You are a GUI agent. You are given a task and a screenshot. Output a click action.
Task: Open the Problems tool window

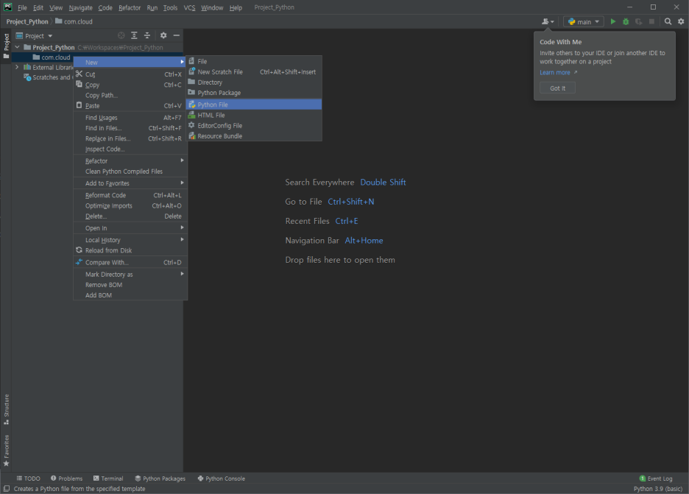(66, 479)
